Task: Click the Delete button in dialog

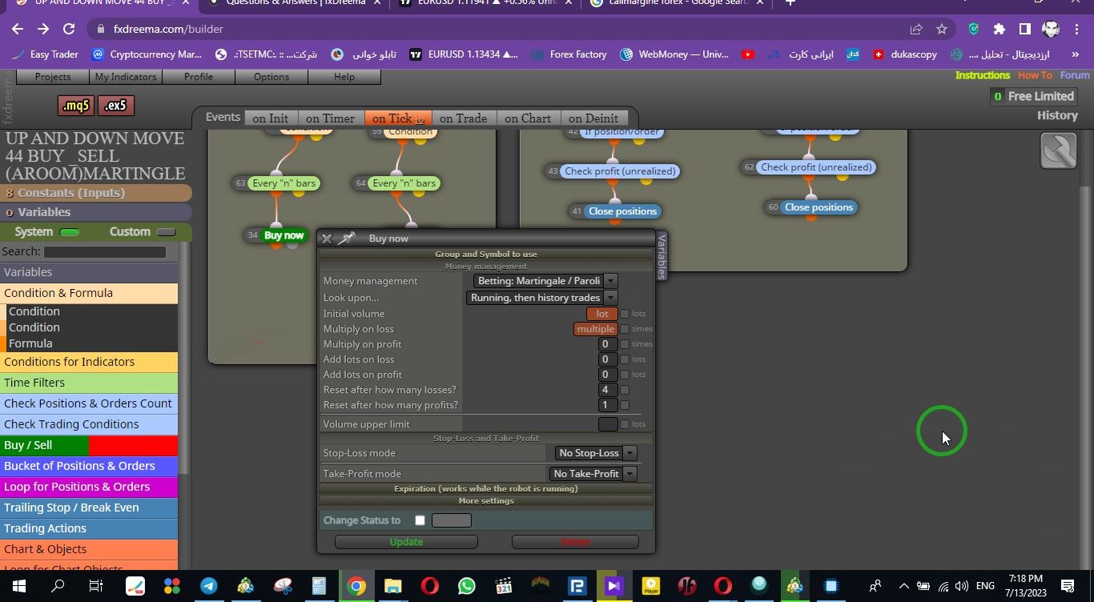Action: click(575, 542)
